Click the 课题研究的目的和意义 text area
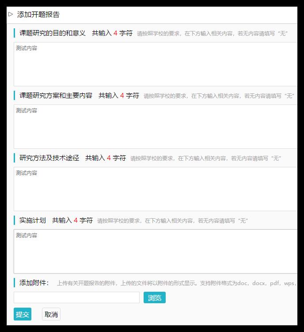The image size is (304, 332). pos(156,64)
